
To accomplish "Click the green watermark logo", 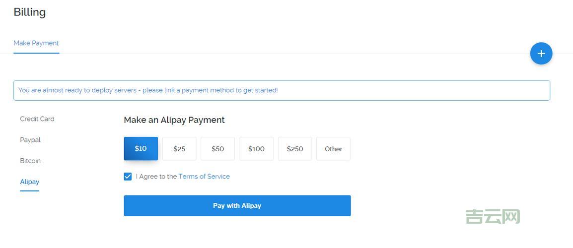I will point(493,217).
